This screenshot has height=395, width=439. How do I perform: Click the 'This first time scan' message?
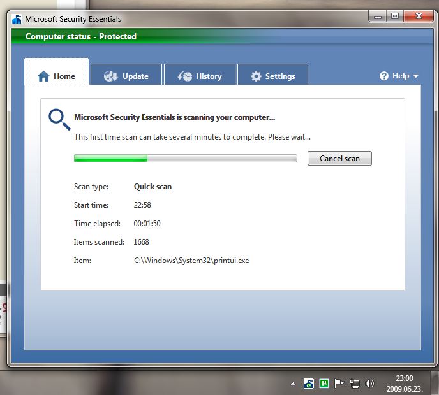tap(192, 137)
